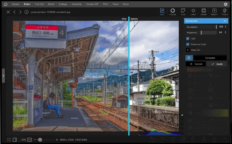Choose the Frame tool icon

point(203,12)
